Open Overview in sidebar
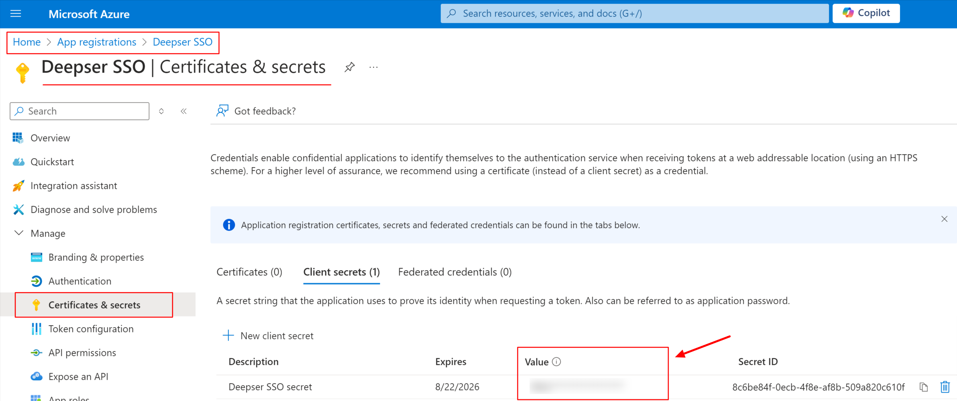Screen dimensions: 957x401 tap(50, 138)
